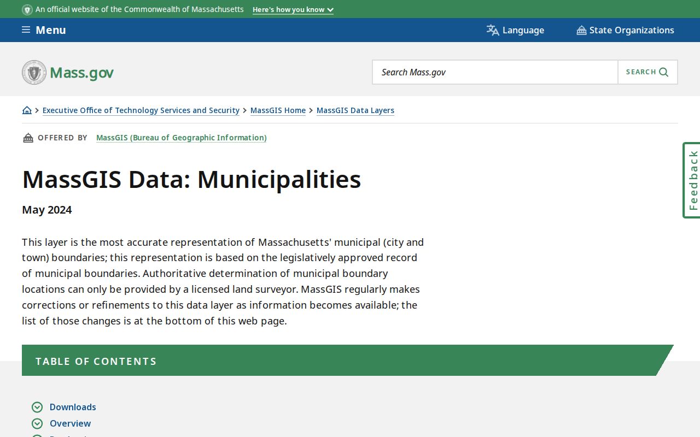
Task: Open the Language selector
Action: 515,30
